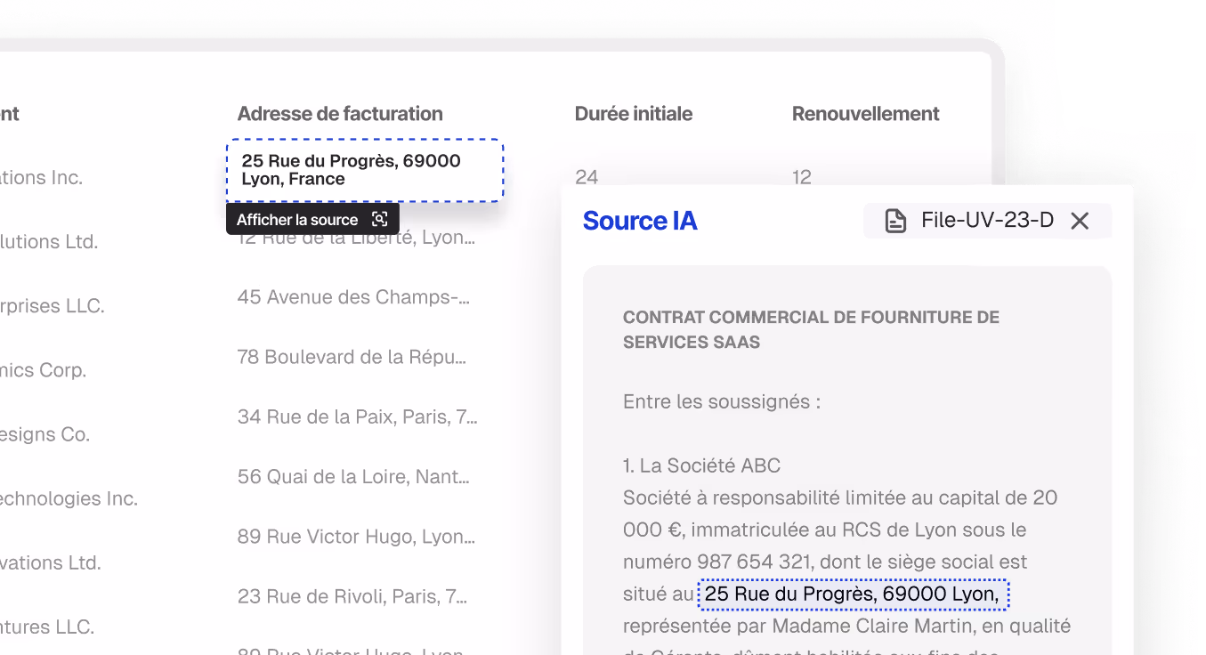Viewport: 1206px width, 655px height.
Task: Click the Renouvellement value 12
Action: [801, 177]
